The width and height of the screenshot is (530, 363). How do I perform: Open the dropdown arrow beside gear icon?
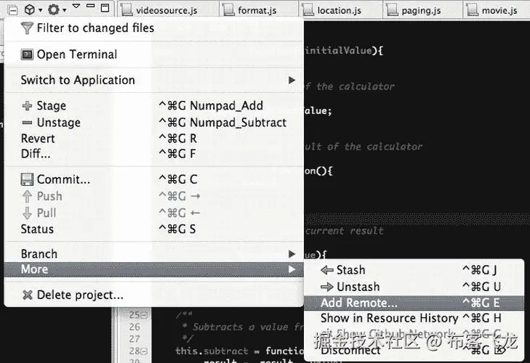point(65,10)
